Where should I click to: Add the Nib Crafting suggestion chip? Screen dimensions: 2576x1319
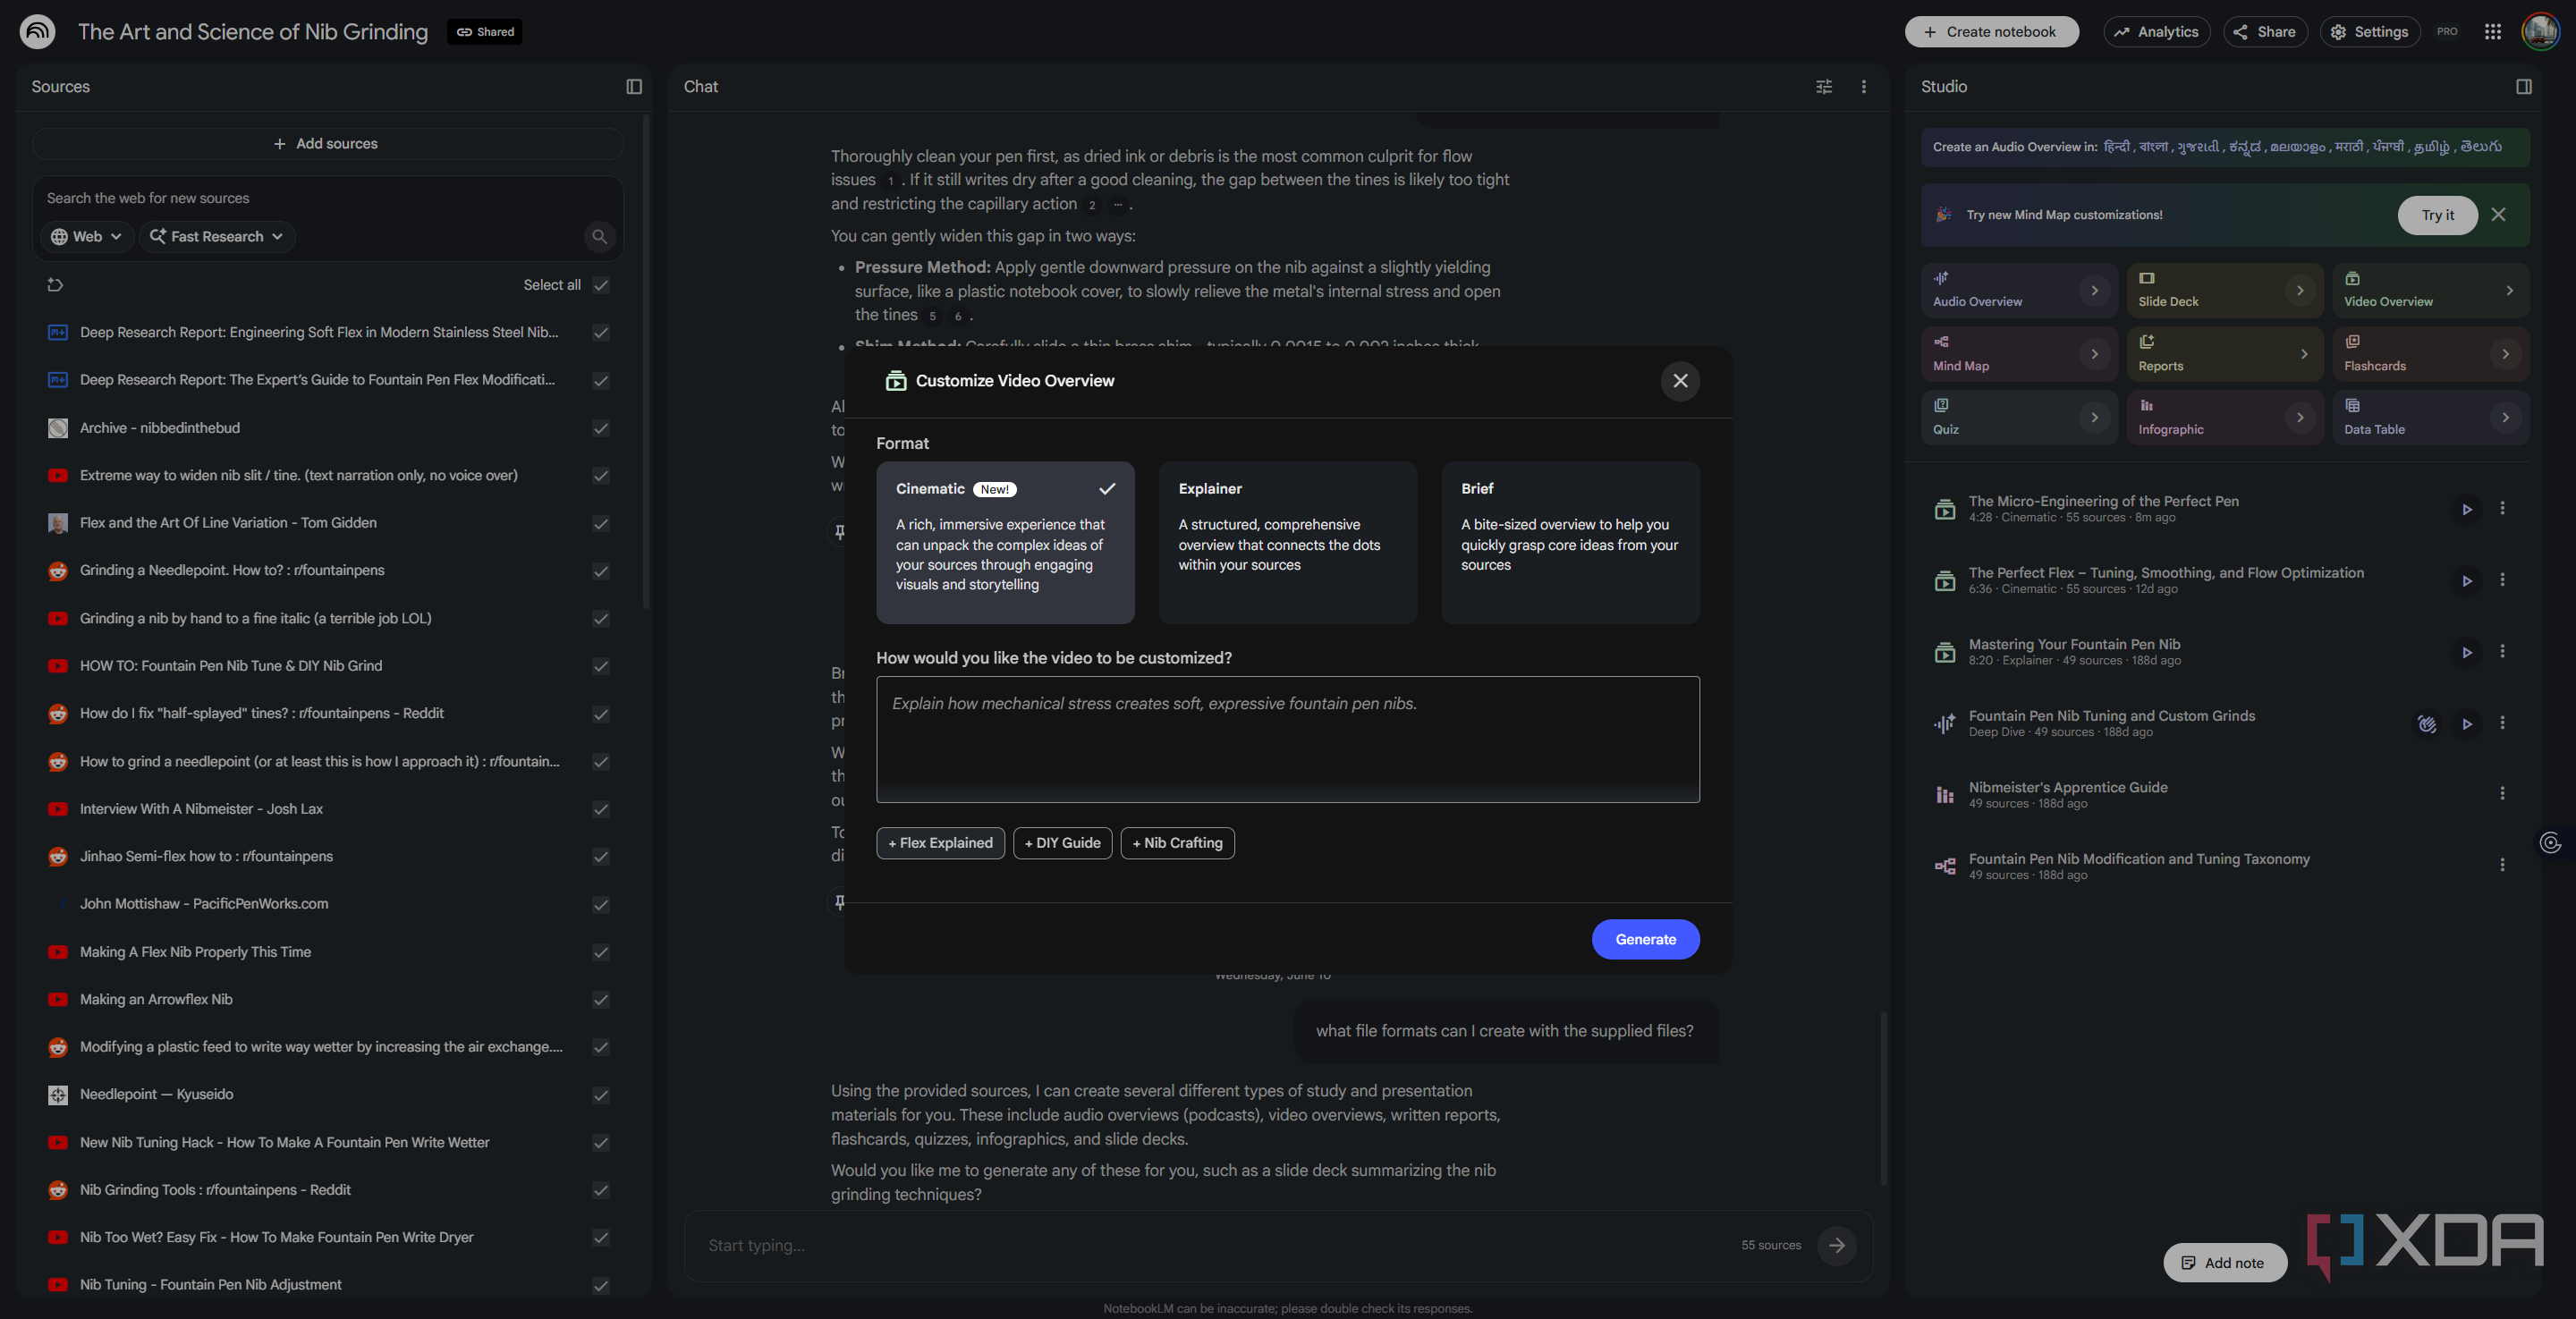pos(1177,843)
